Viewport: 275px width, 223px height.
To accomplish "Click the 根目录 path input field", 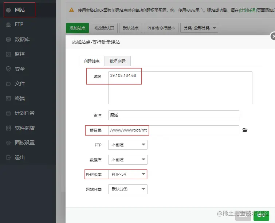I will [x=174, y=130].
